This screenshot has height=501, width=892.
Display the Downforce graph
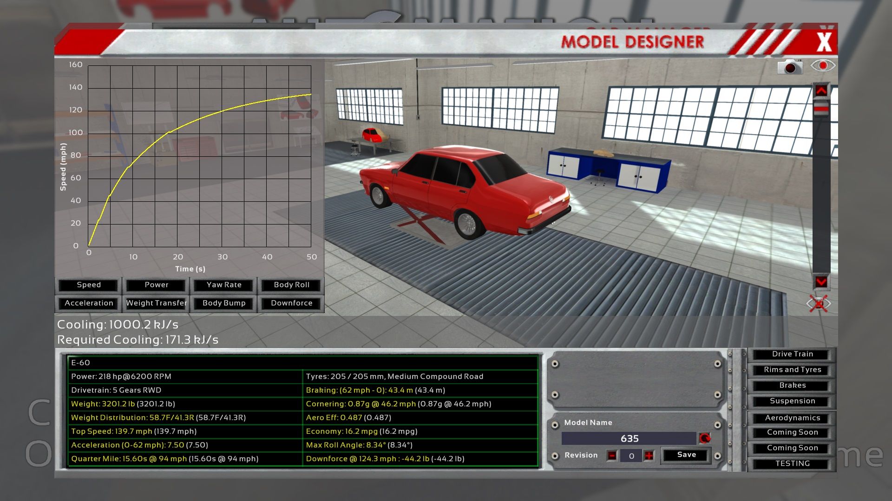coord(291,303)
